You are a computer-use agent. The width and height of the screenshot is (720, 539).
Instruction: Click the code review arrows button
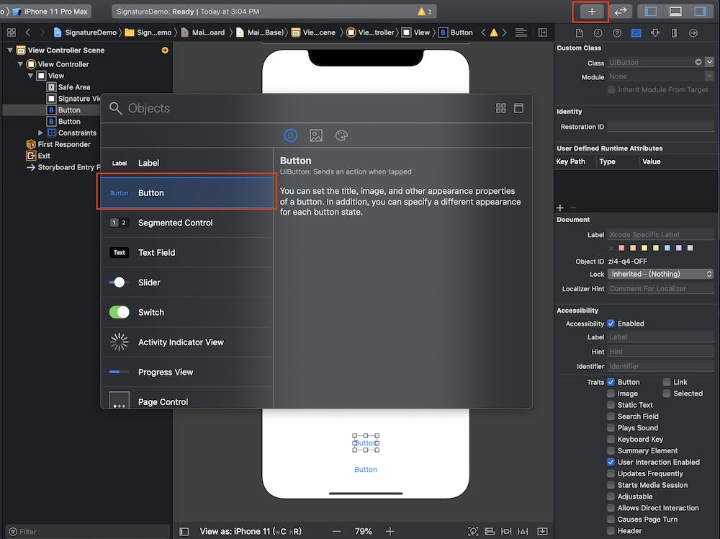coord(621,12)
